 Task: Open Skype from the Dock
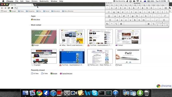(x=95, y=93)
